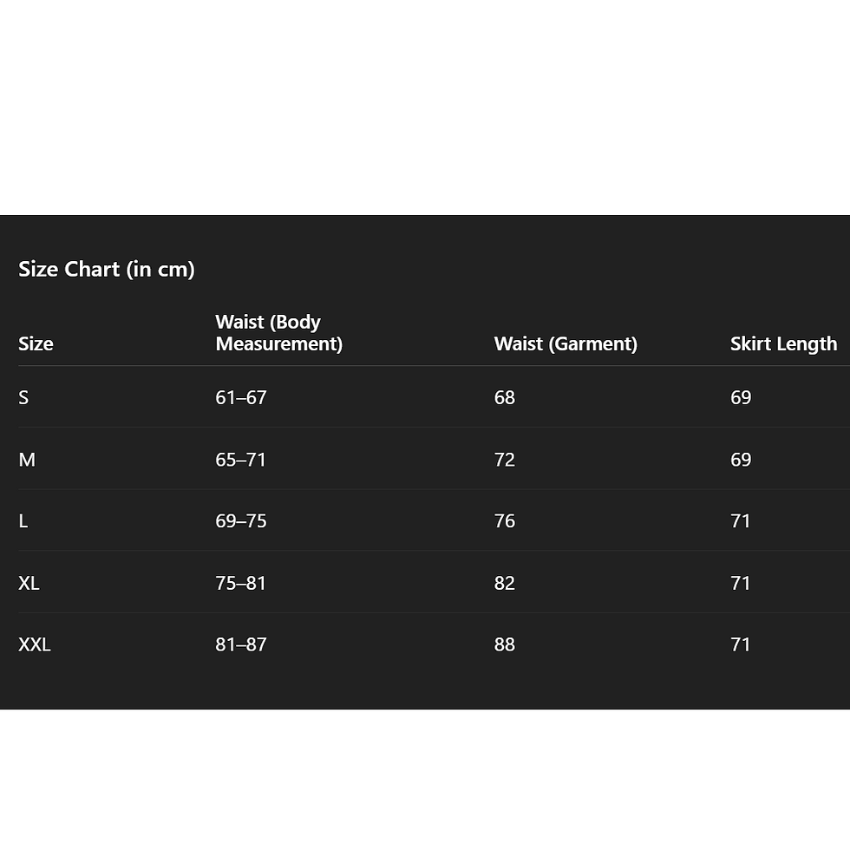
Task: Click garment waist value 88
Action: (x=505, y=644)
